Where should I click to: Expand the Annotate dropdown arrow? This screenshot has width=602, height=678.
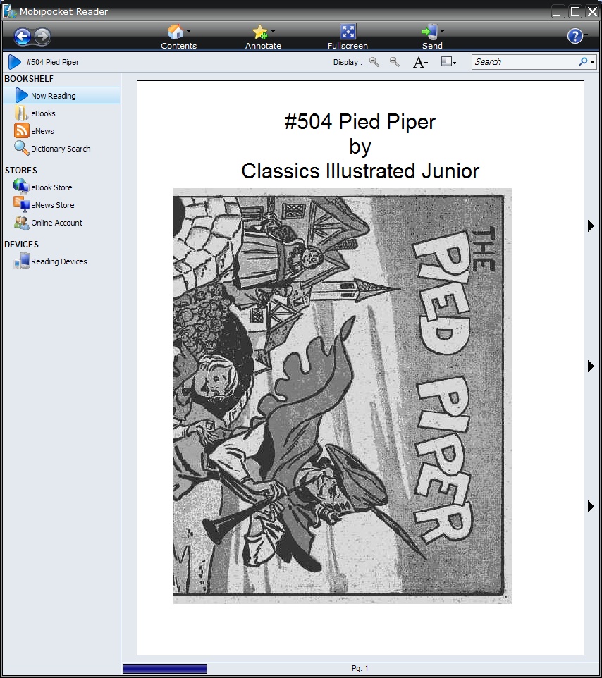(x=273, y=31)
